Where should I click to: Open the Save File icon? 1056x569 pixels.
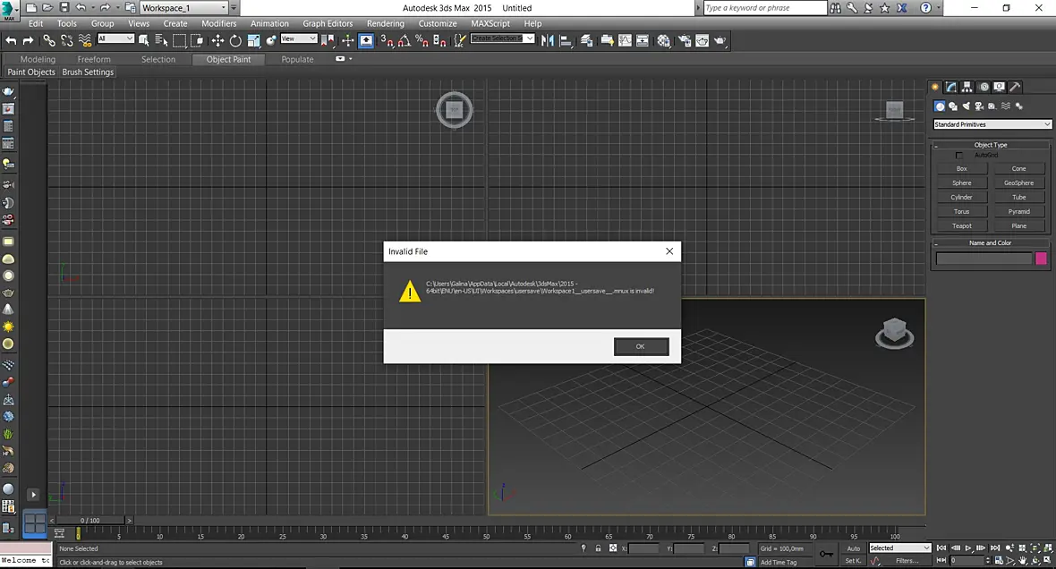[x=64, y=7]
